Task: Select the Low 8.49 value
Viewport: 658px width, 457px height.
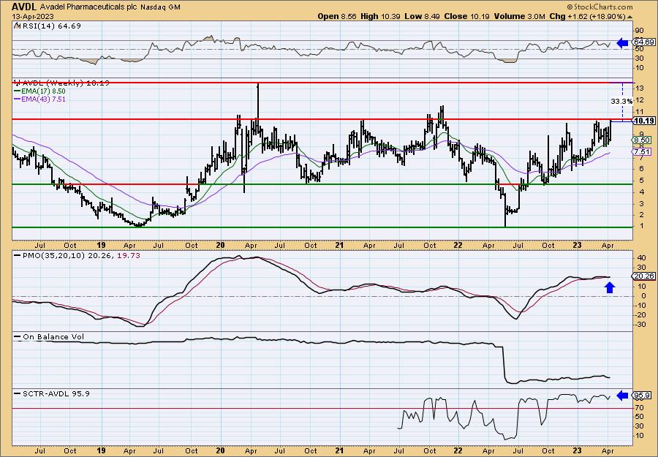Action: click(422, 16)
